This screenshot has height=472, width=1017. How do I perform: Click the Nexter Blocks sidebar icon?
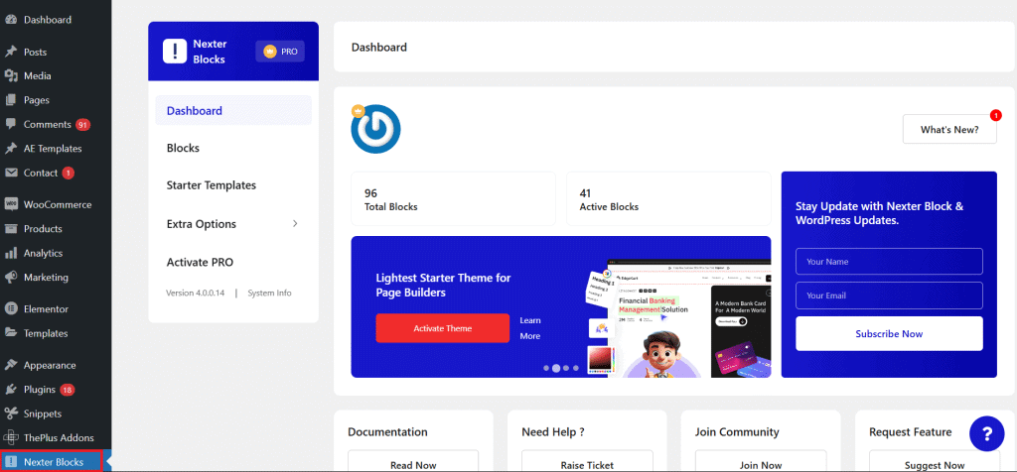(10, 462)
